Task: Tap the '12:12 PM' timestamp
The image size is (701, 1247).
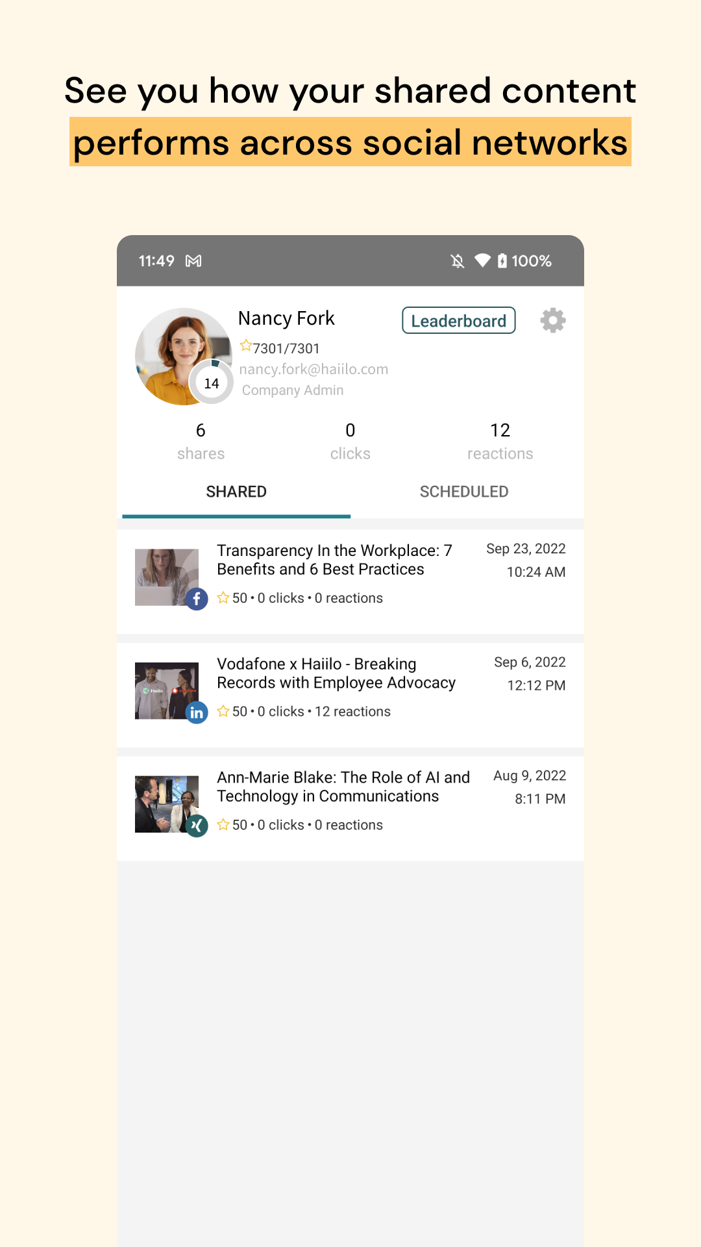Action: (x=536, y=686)
